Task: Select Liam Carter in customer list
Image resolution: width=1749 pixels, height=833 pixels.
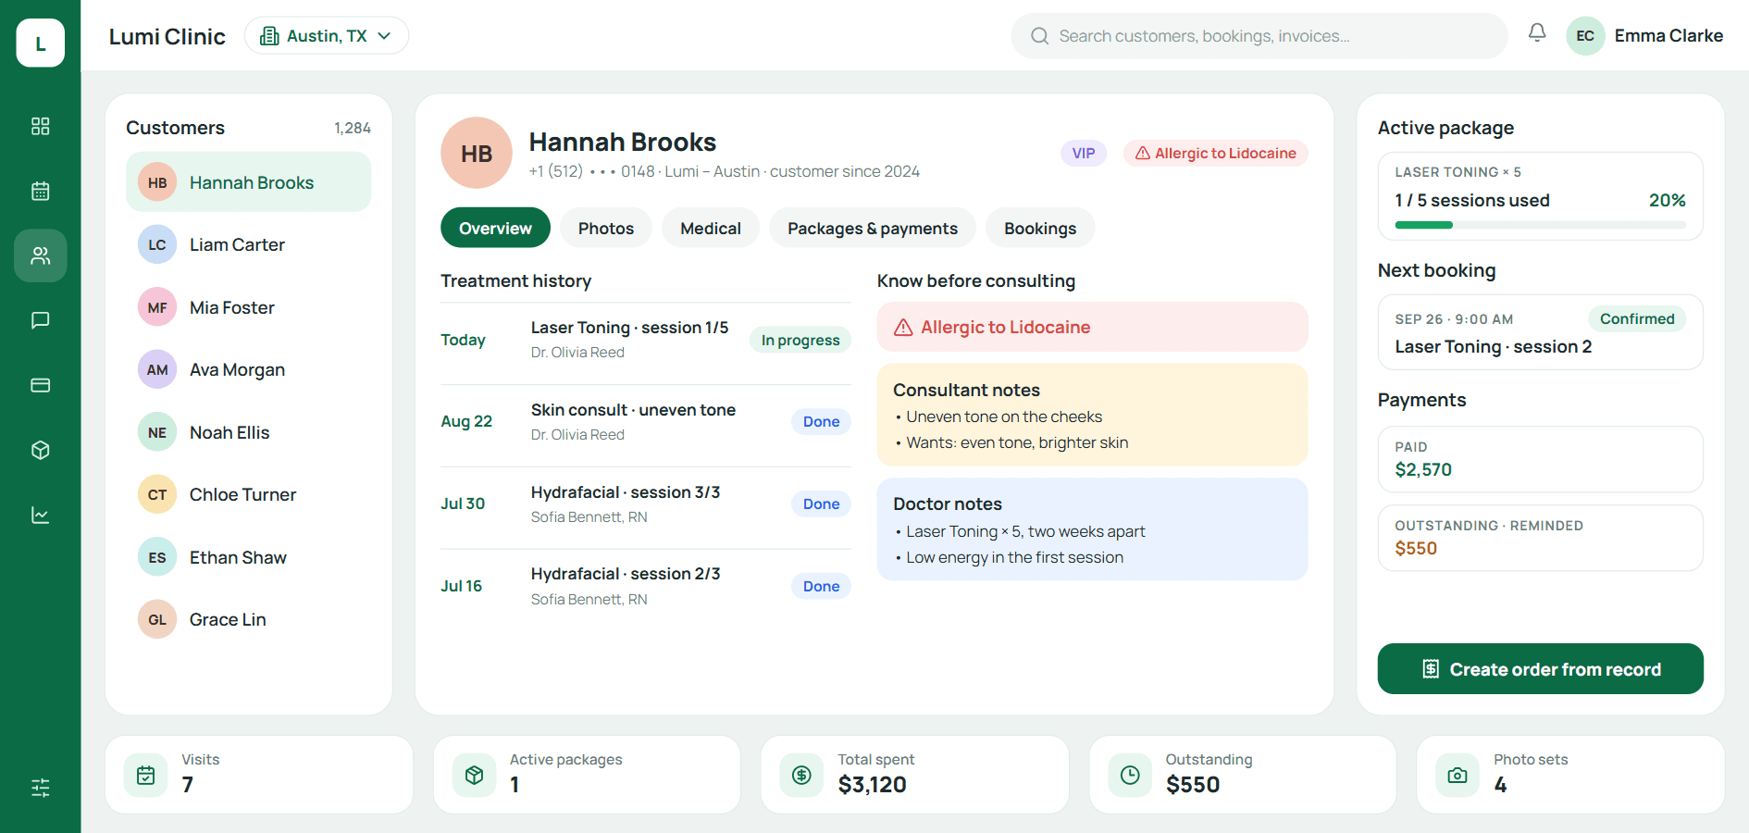Action: tap(248, 244)
